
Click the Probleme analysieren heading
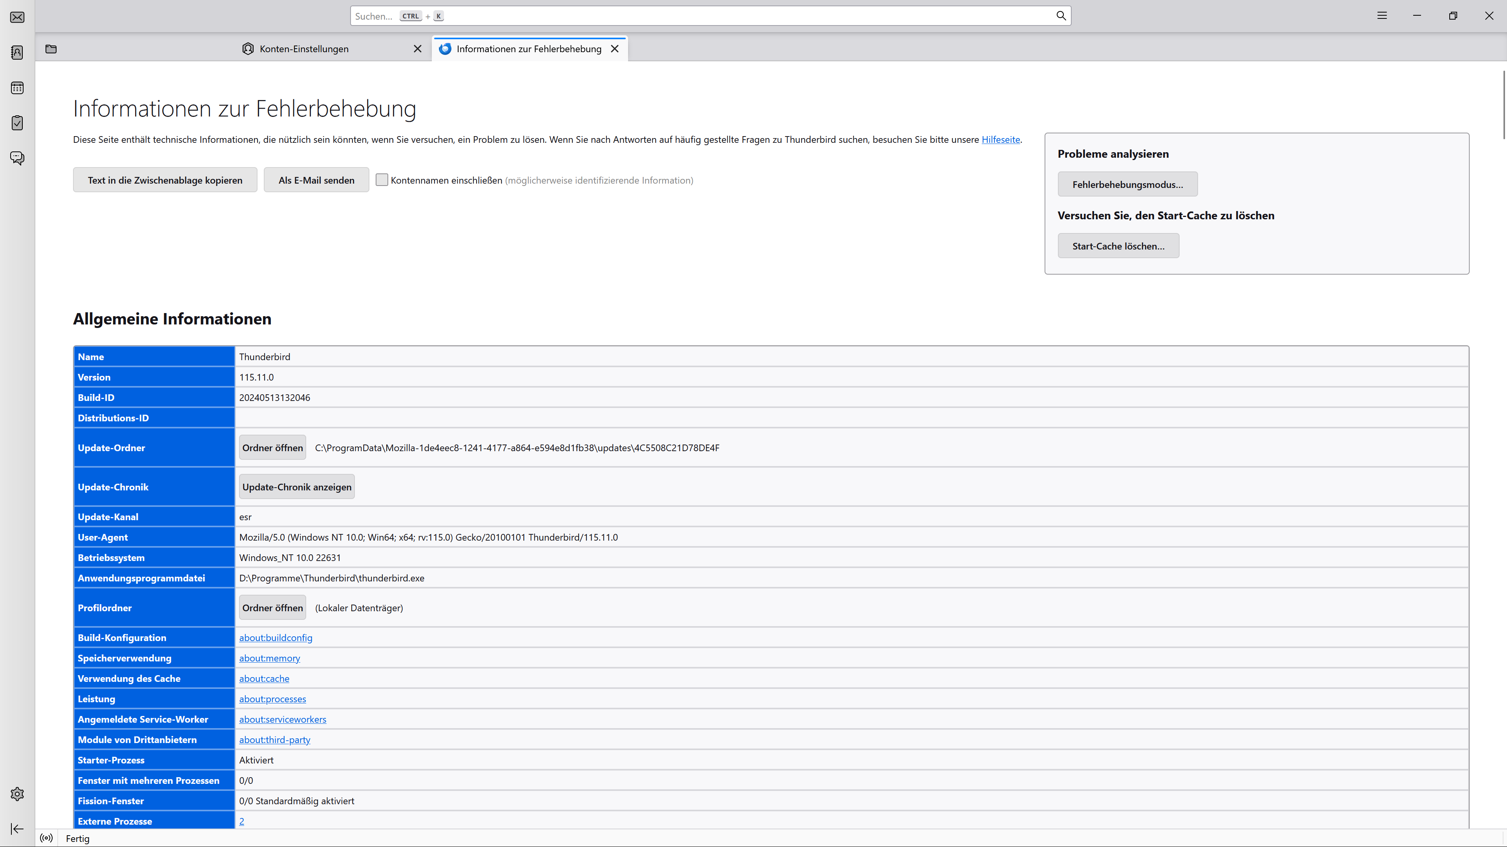1113,154
